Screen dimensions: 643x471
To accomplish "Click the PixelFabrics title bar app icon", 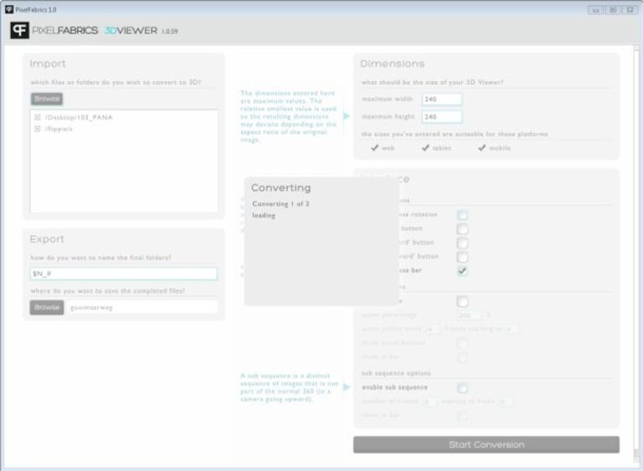I will click(x=9, y=9).
